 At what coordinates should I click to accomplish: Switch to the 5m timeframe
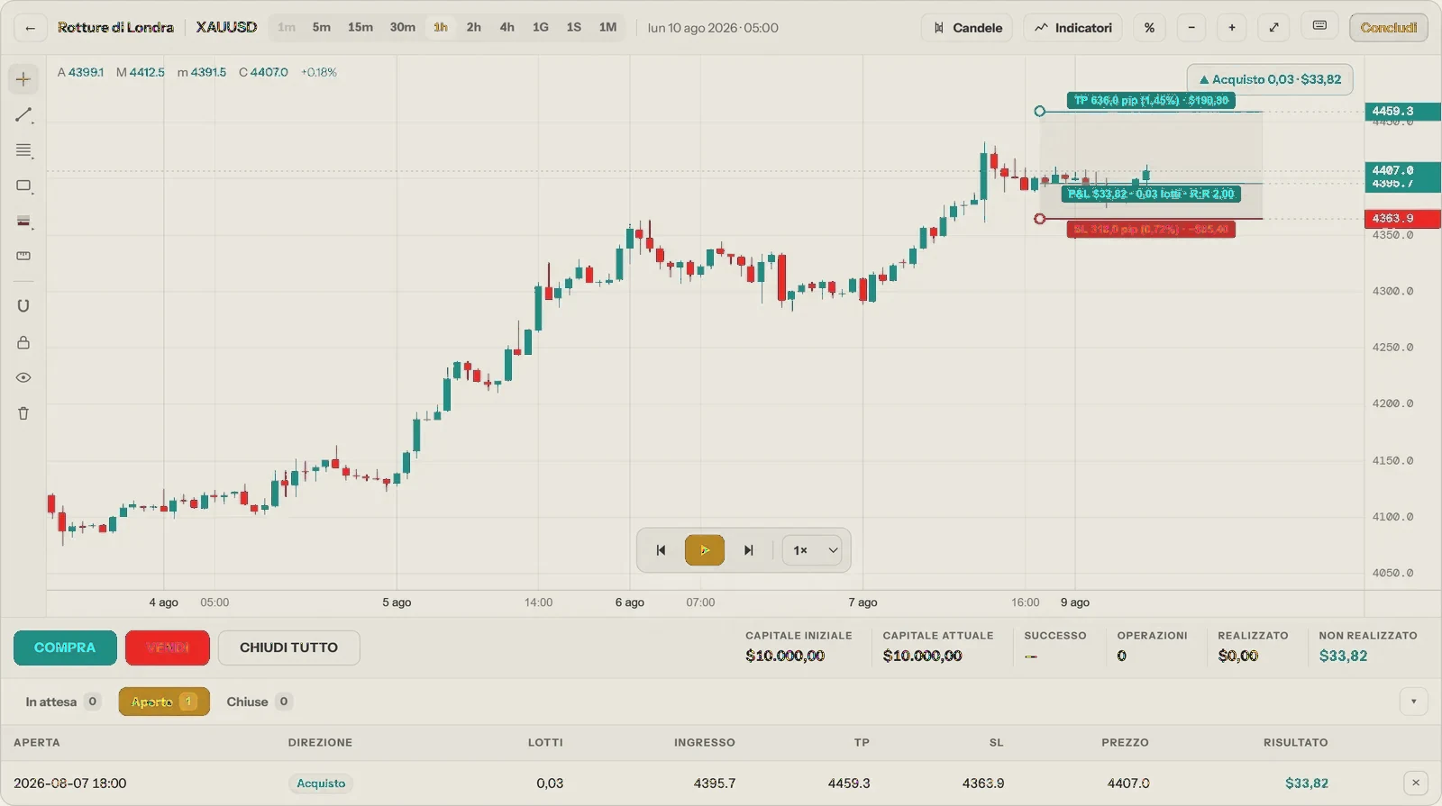[322, 28]
